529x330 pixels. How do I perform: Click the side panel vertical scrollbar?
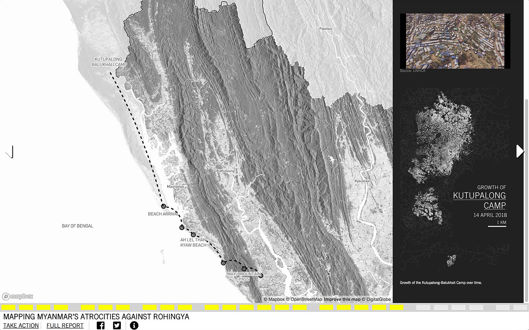(x=526, y=199)
